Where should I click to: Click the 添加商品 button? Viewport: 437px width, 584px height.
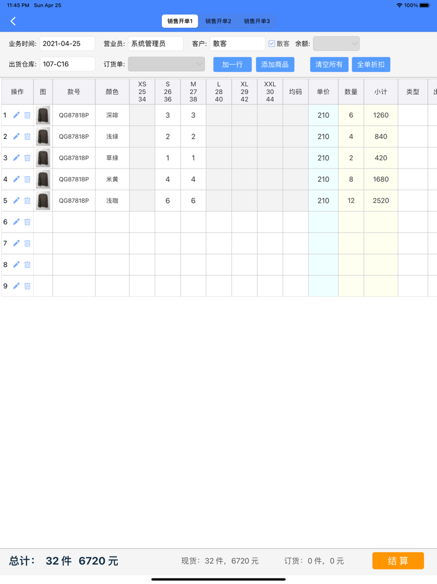[275, 65]
